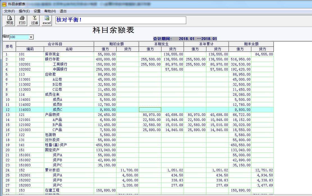Click the 预览 preview toolbar icon
Screen dimensions: 312x196
pos(10,20)
